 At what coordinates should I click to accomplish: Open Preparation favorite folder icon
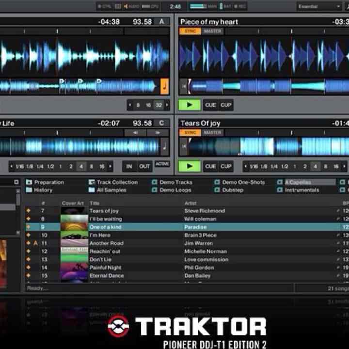(x=29, y=182)
